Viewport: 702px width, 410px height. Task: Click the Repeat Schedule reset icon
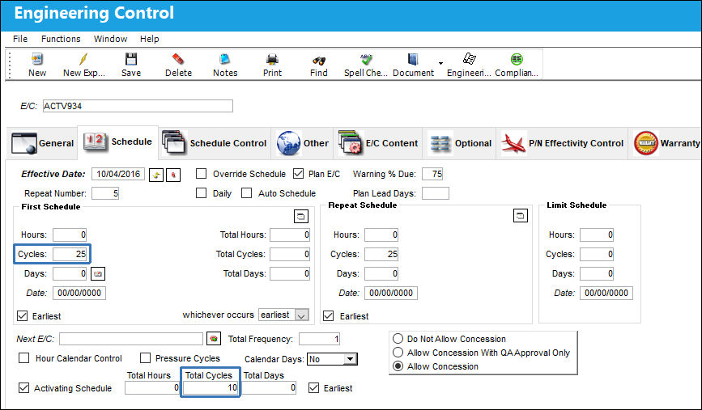point(521,215)
